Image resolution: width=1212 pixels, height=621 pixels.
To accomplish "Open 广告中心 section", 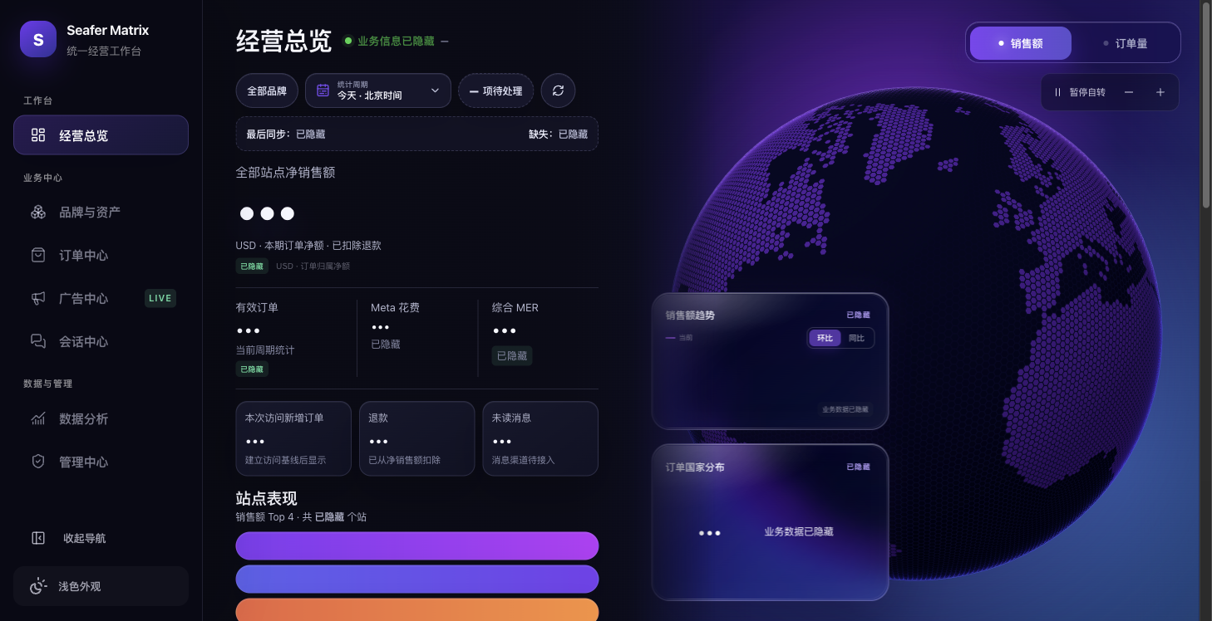I will tap(101, 299).
